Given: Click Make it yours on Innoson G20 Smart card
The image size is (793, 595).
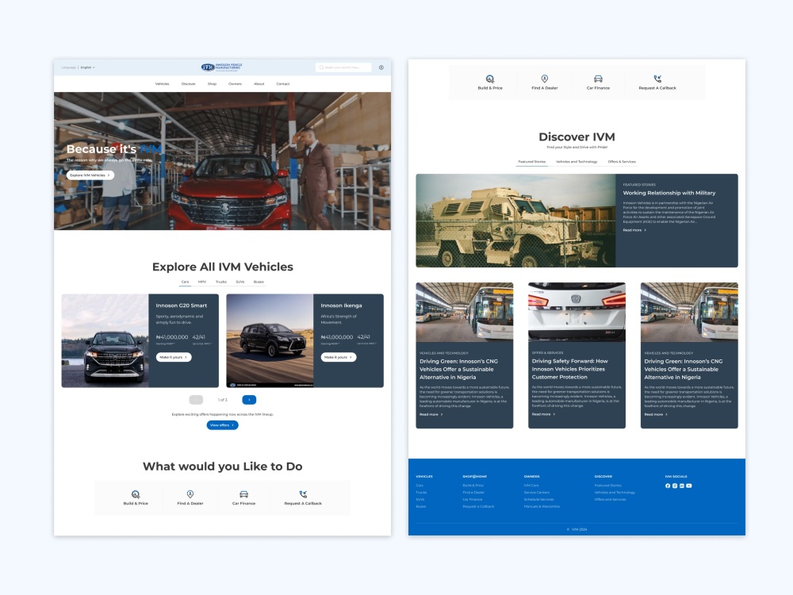Looking at the screenshot, I should point(174,357).
